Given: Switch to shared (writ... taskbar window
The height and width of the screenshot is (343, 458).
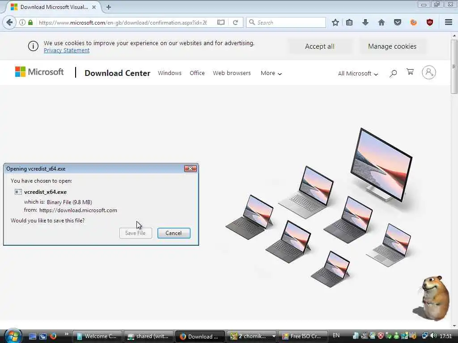Looking at the screenshot, I should click(x=148, y=336).
